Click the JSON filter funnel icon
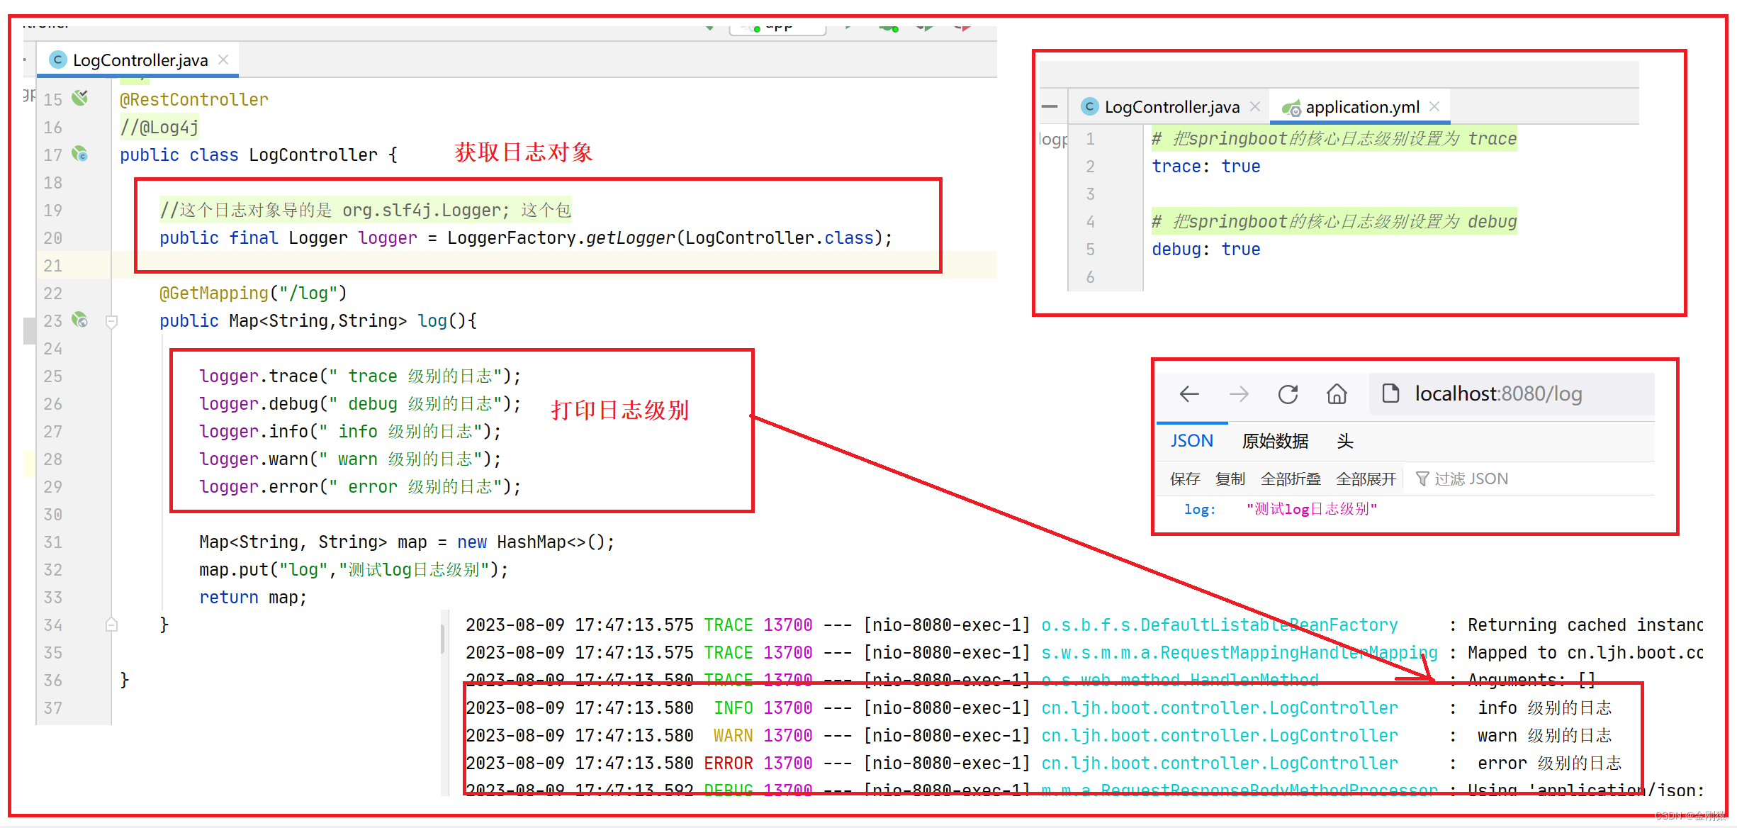 [1422, 479]
